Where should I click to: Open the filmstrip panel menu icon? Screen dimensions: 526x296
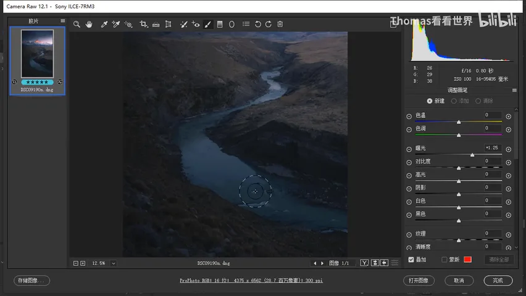[x=63, y=21]
